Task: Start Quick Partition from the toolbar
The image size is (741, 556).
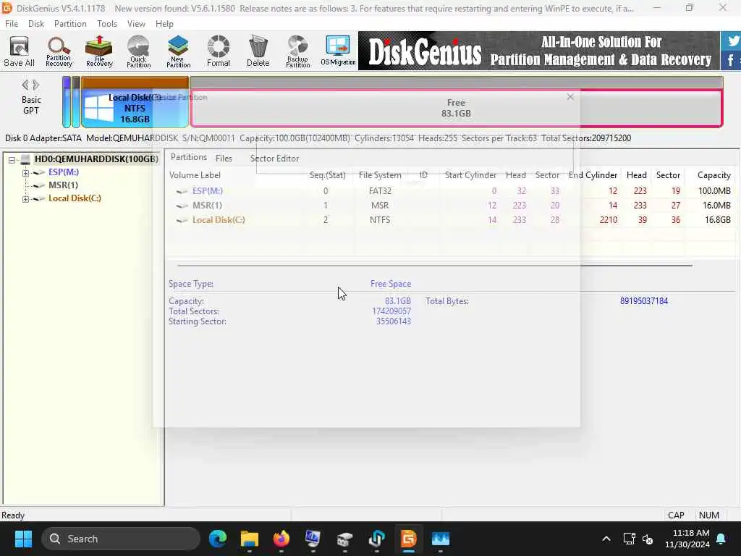Action: tap(138, 51)
